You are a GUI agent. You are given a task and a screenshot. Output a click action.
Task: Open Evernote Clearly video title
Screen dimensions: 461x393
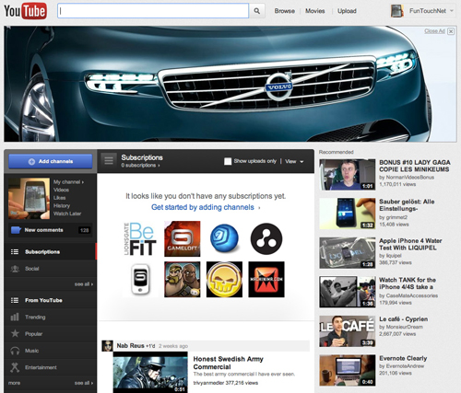(x=403, y=358)
